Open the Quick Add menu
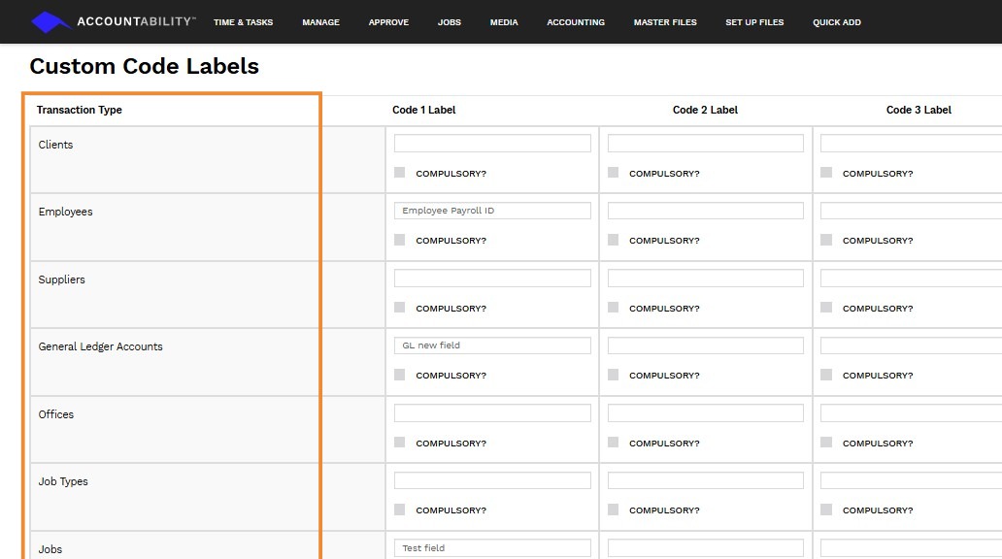This screenshot has height=559, width=1002. [837, 22]
